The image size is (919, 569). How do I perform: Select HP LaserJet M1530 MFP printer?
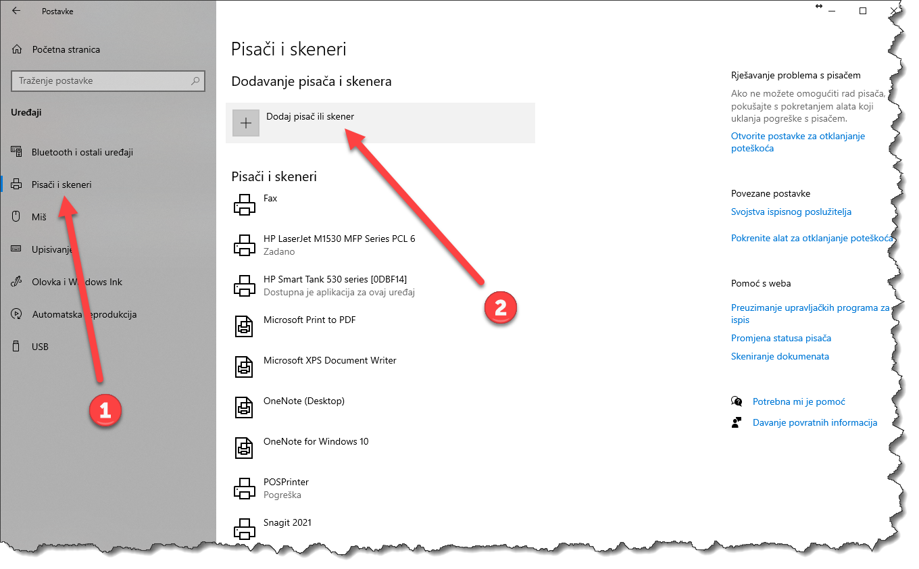(339, 239)
